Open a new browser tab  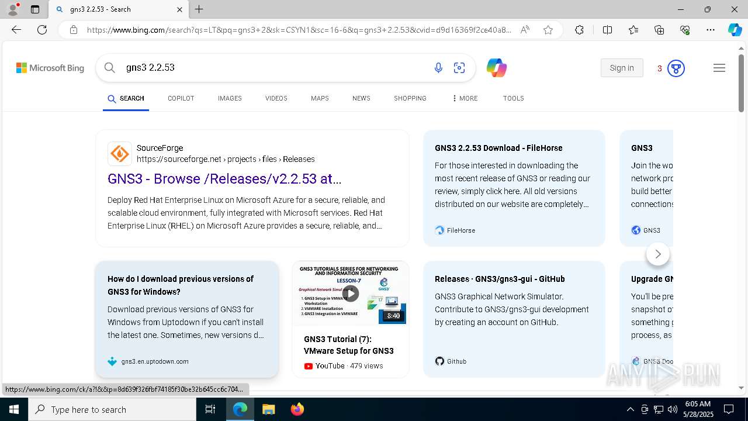click(x=199, y=9)
